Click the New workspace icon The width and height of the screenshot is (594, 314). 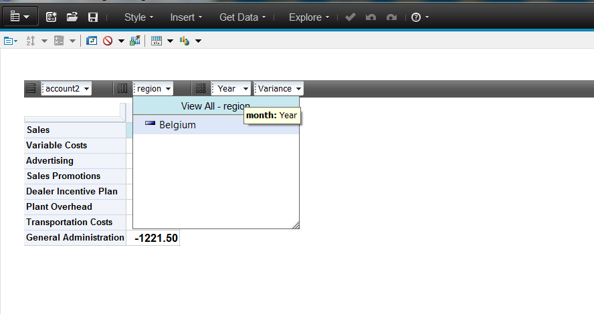pyautogui.click(x=51, y=17)
